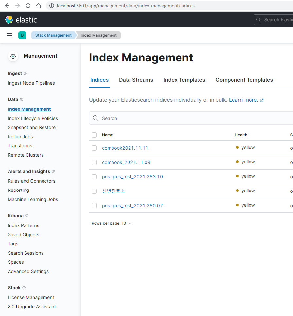
Task: Click the indices Search input field
Action: pos(191,118)
